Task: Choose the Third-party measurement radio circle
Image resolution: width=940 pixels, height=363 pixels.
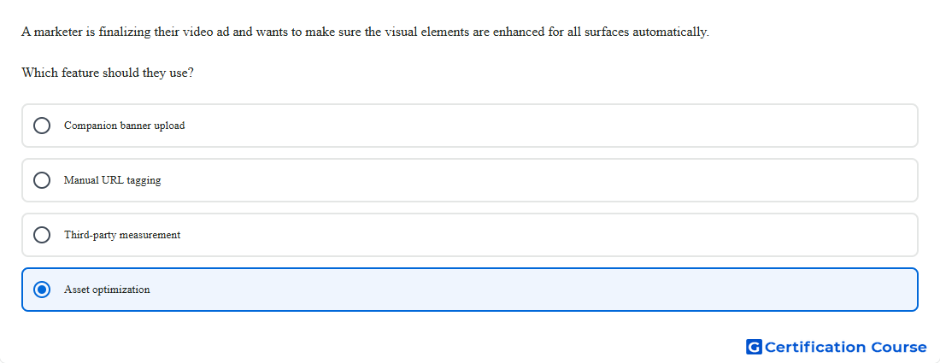Action: [x=42, y=235]
